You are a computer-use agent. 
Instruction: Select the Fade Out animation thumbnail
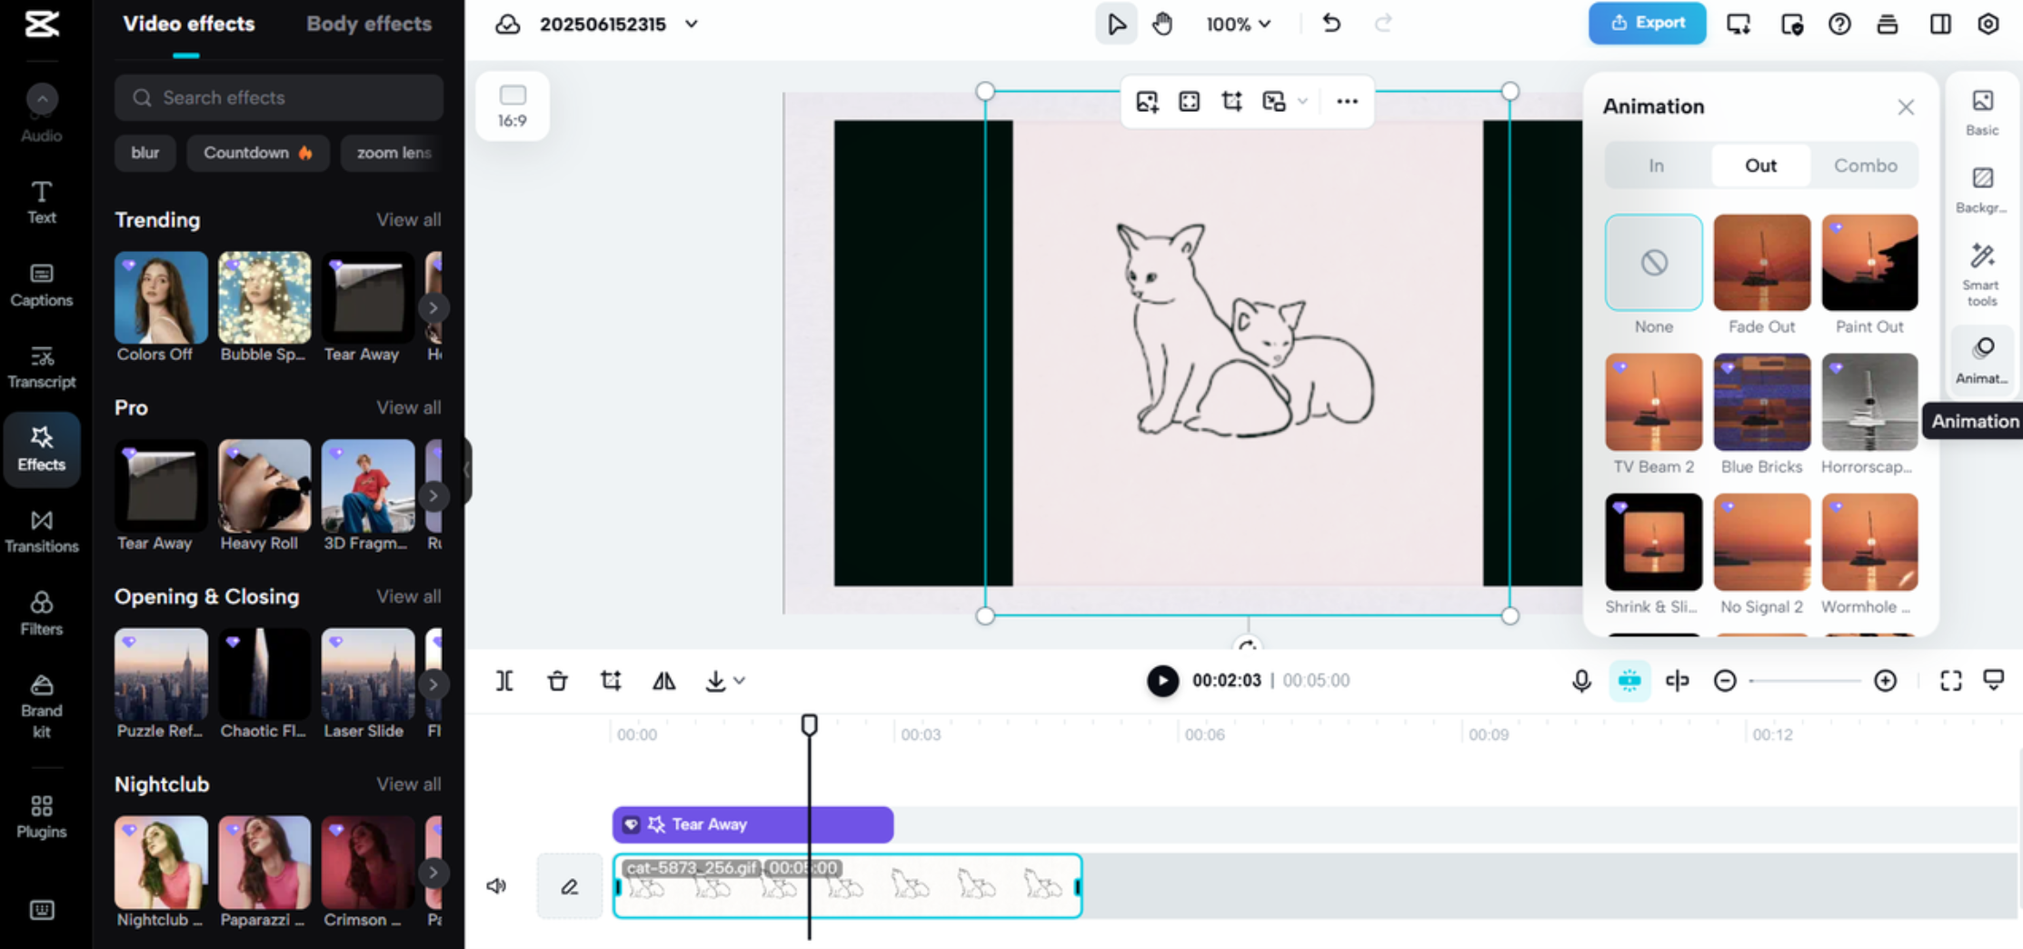(x=1761, y=263)
